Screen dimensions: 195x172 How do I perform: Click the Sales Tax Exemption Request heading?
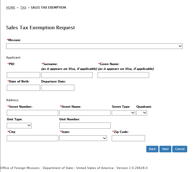[x=41, y=27]
